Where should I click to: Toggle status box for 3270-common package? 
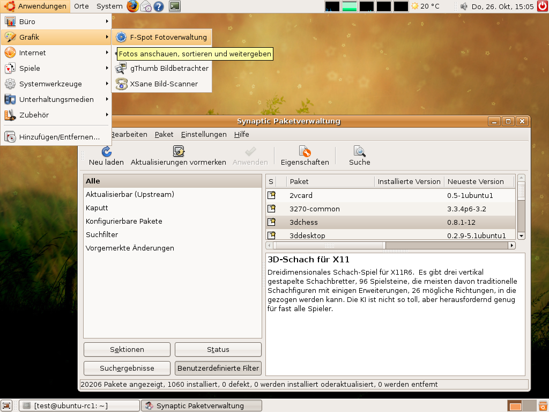click(x=272, y=209)
